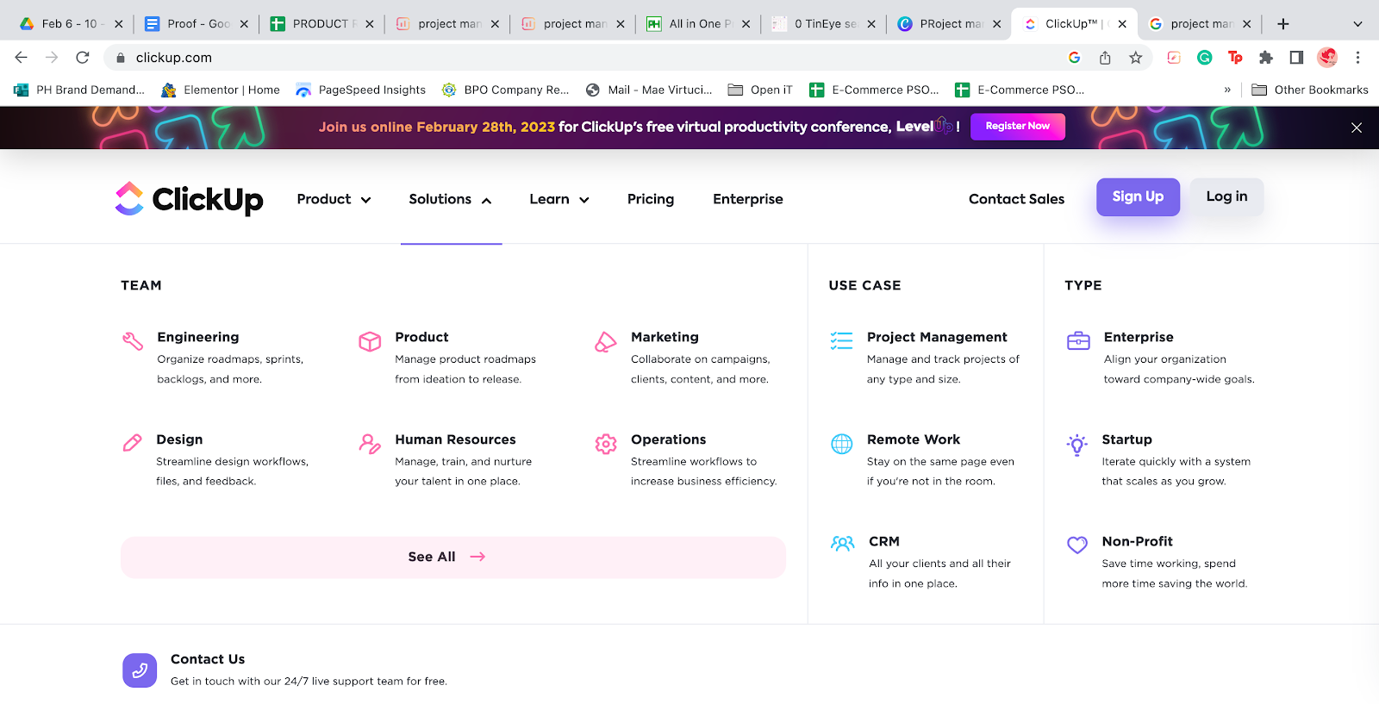Screen dimensions: 1379x704
Task: Expand the Learn menu
Action: (559, 199)
